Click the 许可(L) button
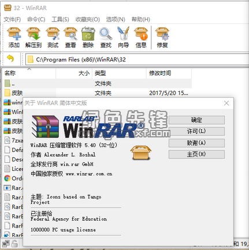Screen dimensions: 249x250 coord(196,131)
